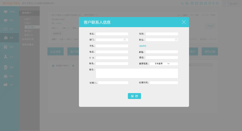Image resolution: width=242 pixels, height=131 pixels.
Task: Click the QQ input field
Action: (x=112, y=58)
